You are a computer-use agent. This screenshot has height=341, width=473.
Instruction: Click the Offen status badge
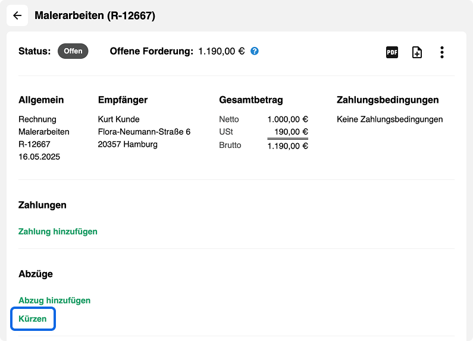click(x=73, y=51)
